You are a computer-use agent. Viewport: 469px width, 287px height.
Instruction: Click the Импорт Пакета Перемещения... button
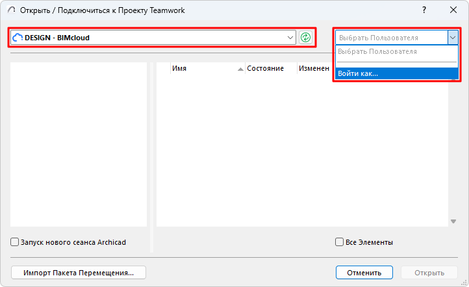(79, 273)
